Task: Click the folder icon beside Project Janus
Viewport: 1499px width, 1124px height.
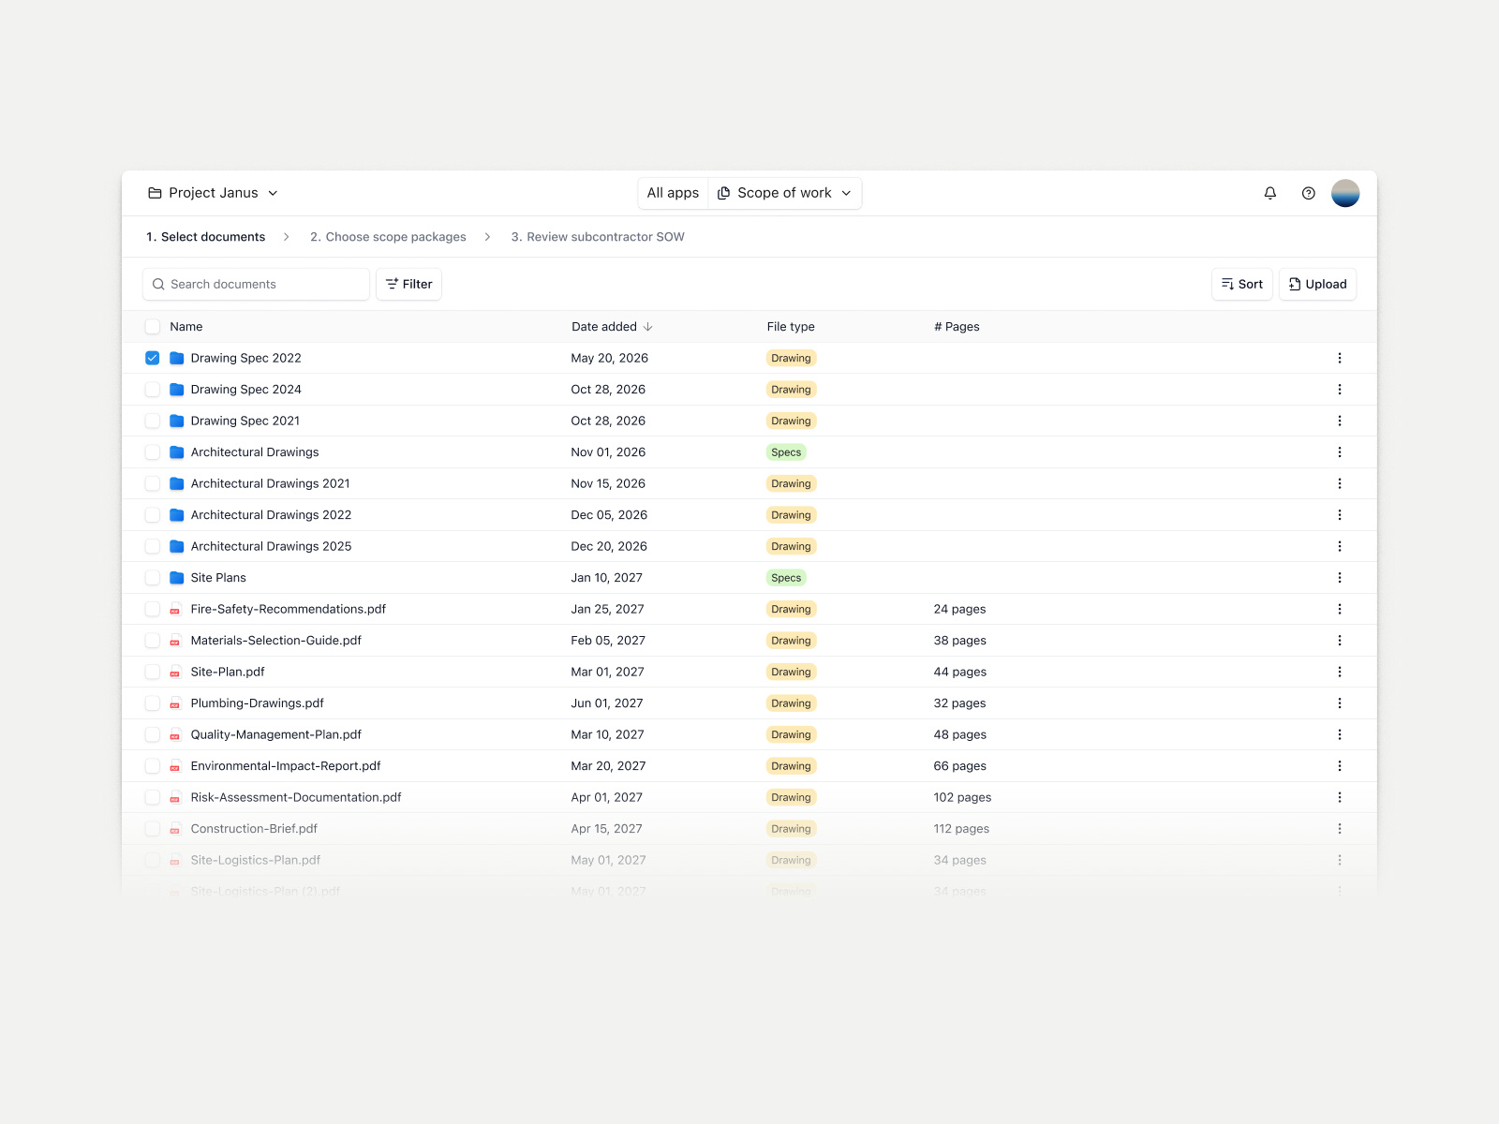Action: [155, 193]
